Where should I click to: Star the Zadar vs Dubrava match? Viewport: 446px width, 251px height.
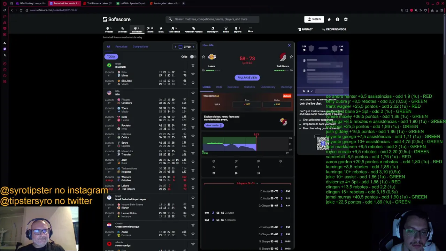click(193, 234)
